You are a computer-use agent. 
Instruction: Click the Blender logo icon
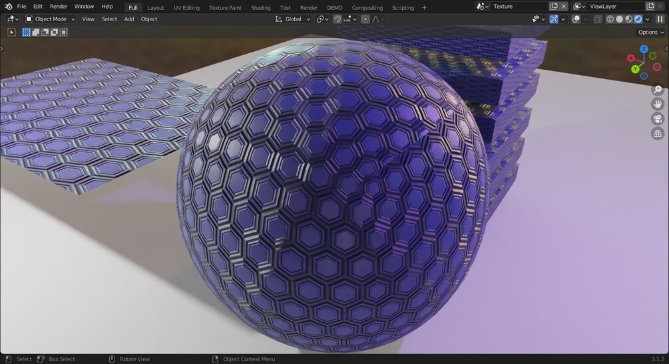coord(9,7)
